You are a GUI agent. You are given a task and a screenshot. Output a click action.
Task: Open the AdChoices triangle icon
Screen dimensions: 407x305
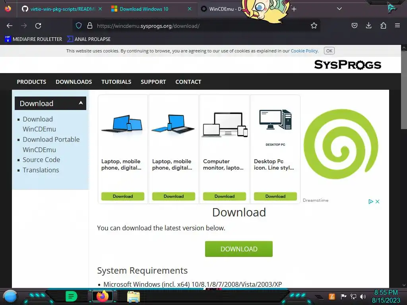pyautogui.click(x=371, y=201)
